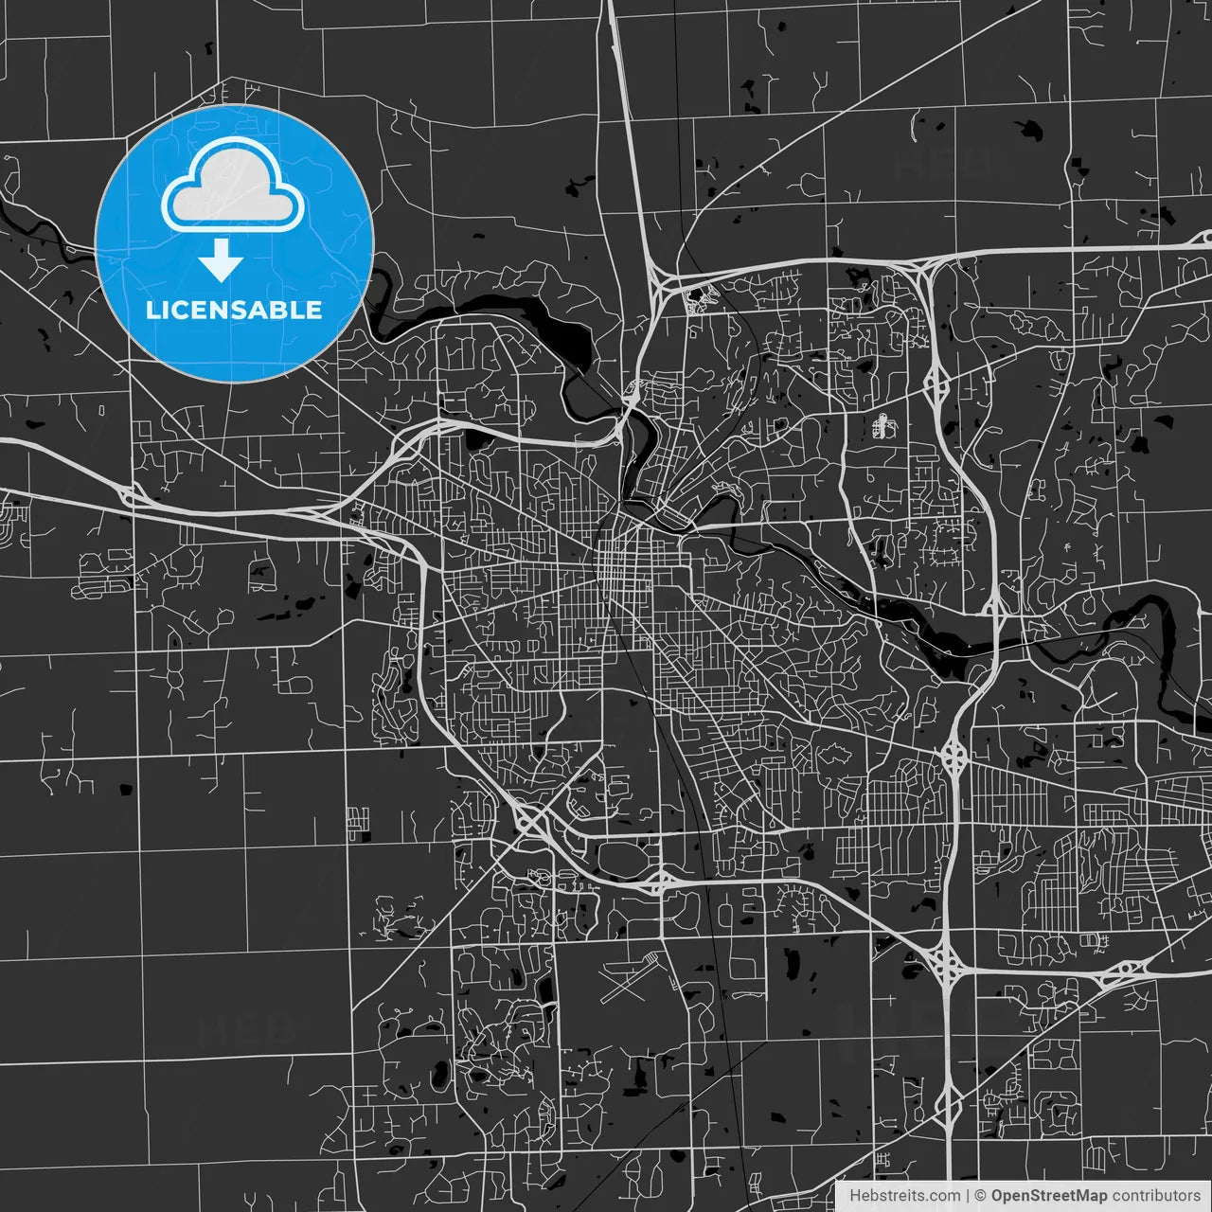Click the HEB watermark near bottom left
Image resolution: width=1212 pixels, height=1212 pixels.
tap(248, 1025)
